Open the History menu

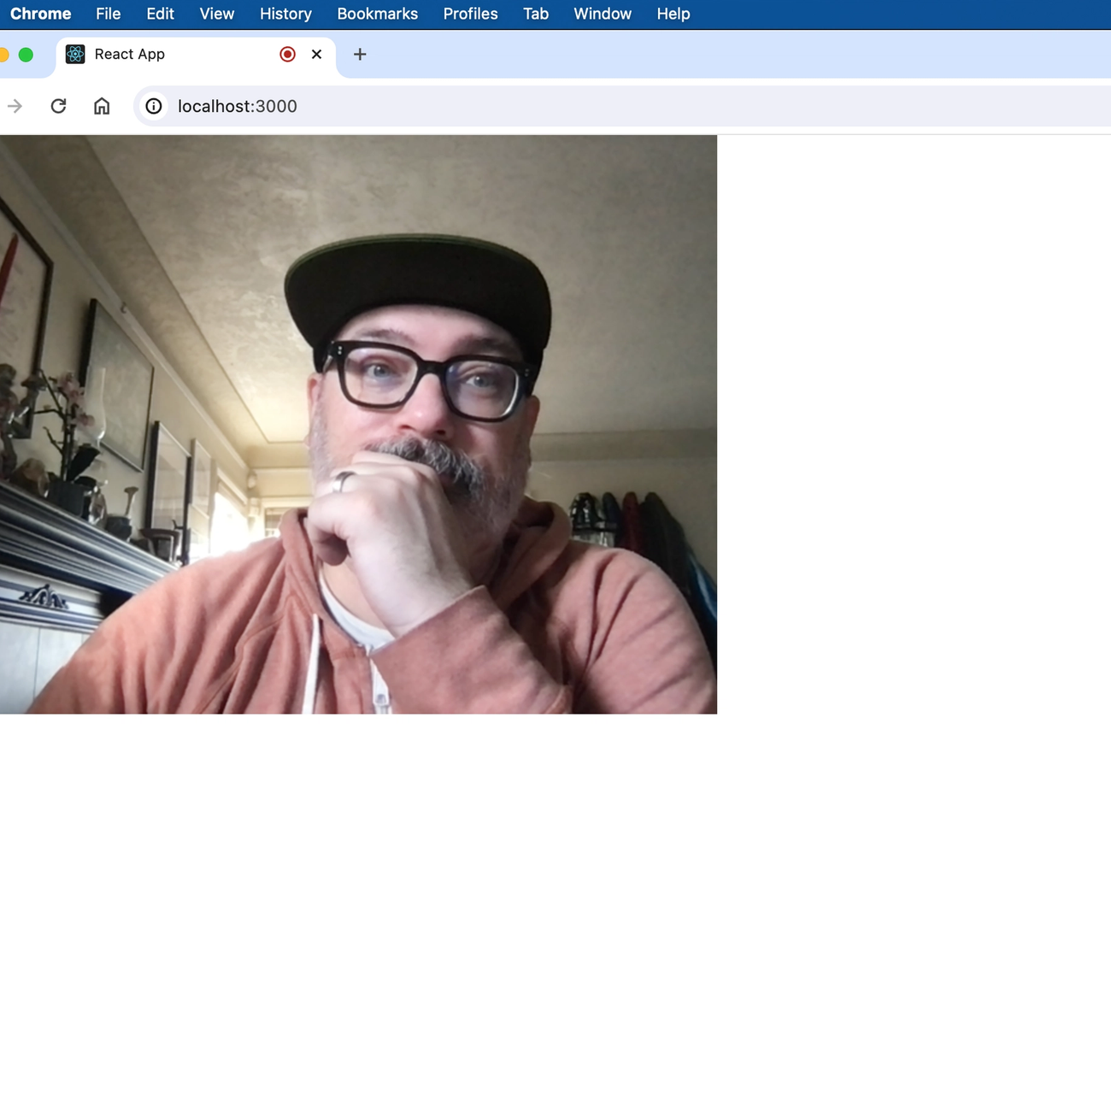[x=285, y=14]
